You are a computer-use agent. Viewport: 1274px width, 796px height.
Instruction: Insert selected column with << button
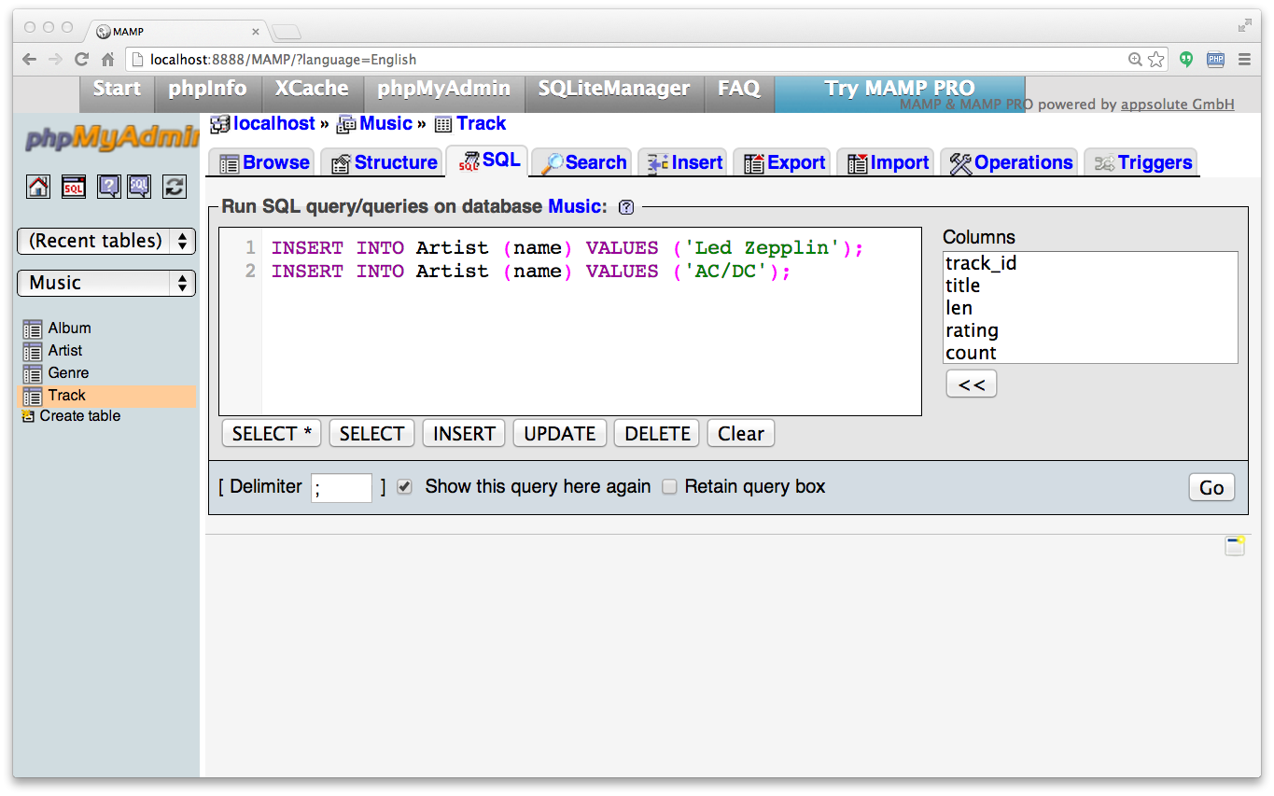point(972,384)
